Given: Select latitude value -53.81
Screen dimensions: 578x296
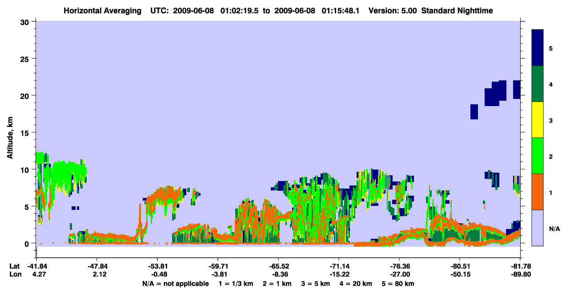Looking at the screenshot, I should pyautogui.click(x=157, y=266).
